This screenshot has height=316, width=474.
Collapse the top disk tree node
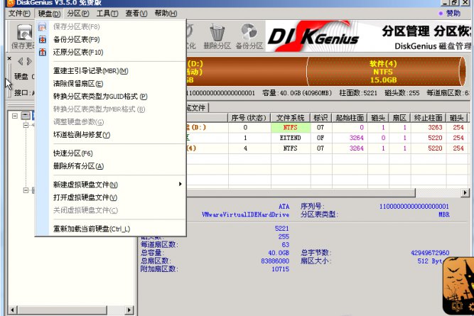14,116
